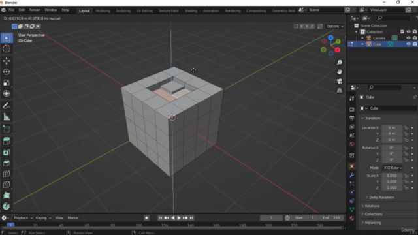Select the Cursor tool

point(7,49)
